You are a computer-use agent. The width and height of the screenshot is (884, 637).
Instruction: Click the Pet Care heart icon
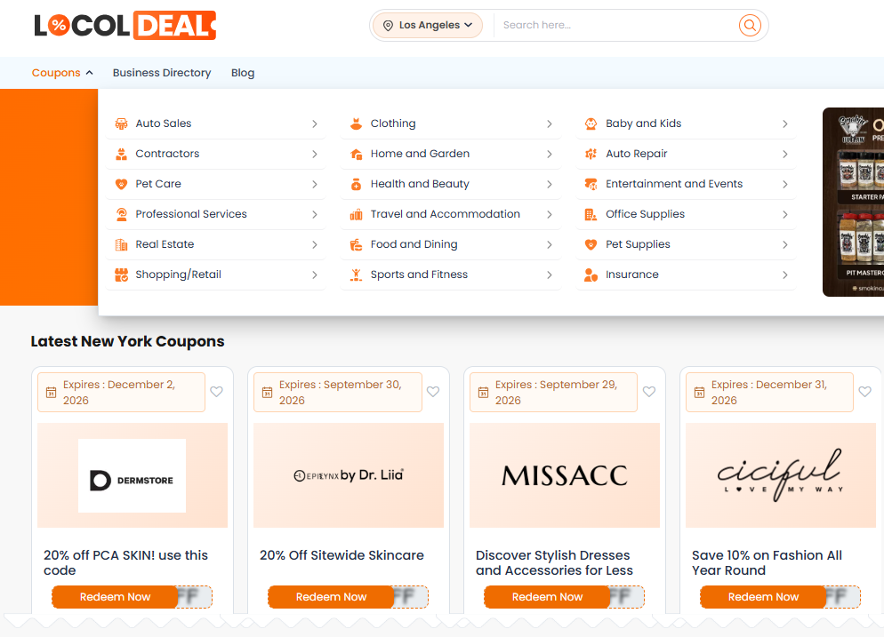(x=121, y=184)
